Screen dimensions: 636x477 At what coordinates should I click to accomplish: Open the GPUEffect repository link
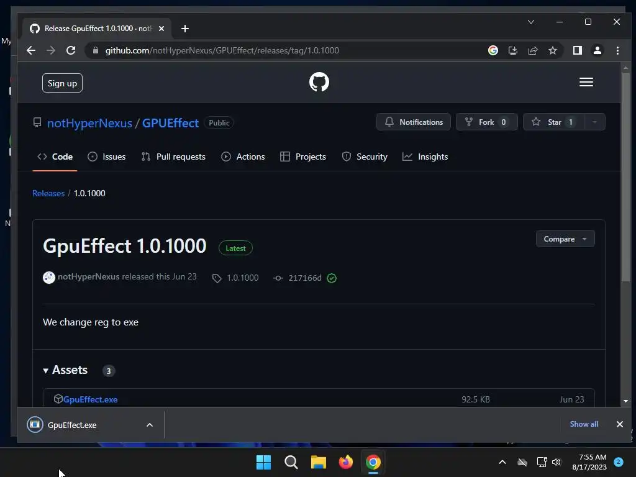click(x=170, y=123)
